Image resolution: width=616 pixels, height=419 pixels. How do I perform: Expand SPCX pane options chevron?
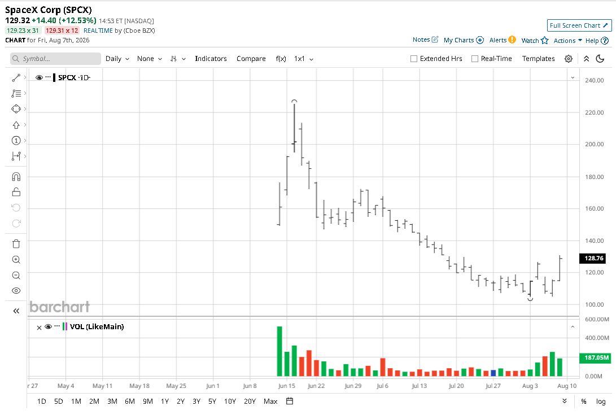[573, 78]
